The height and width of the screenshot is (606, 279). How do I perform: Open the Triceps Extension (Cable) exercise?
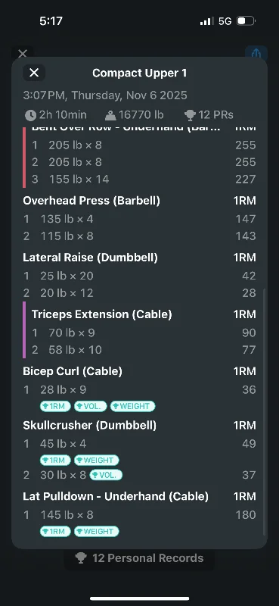click(102, 314)
